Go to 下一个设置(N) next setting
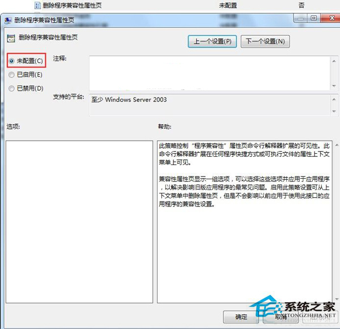The image size is (340, 329). [265, 41]
